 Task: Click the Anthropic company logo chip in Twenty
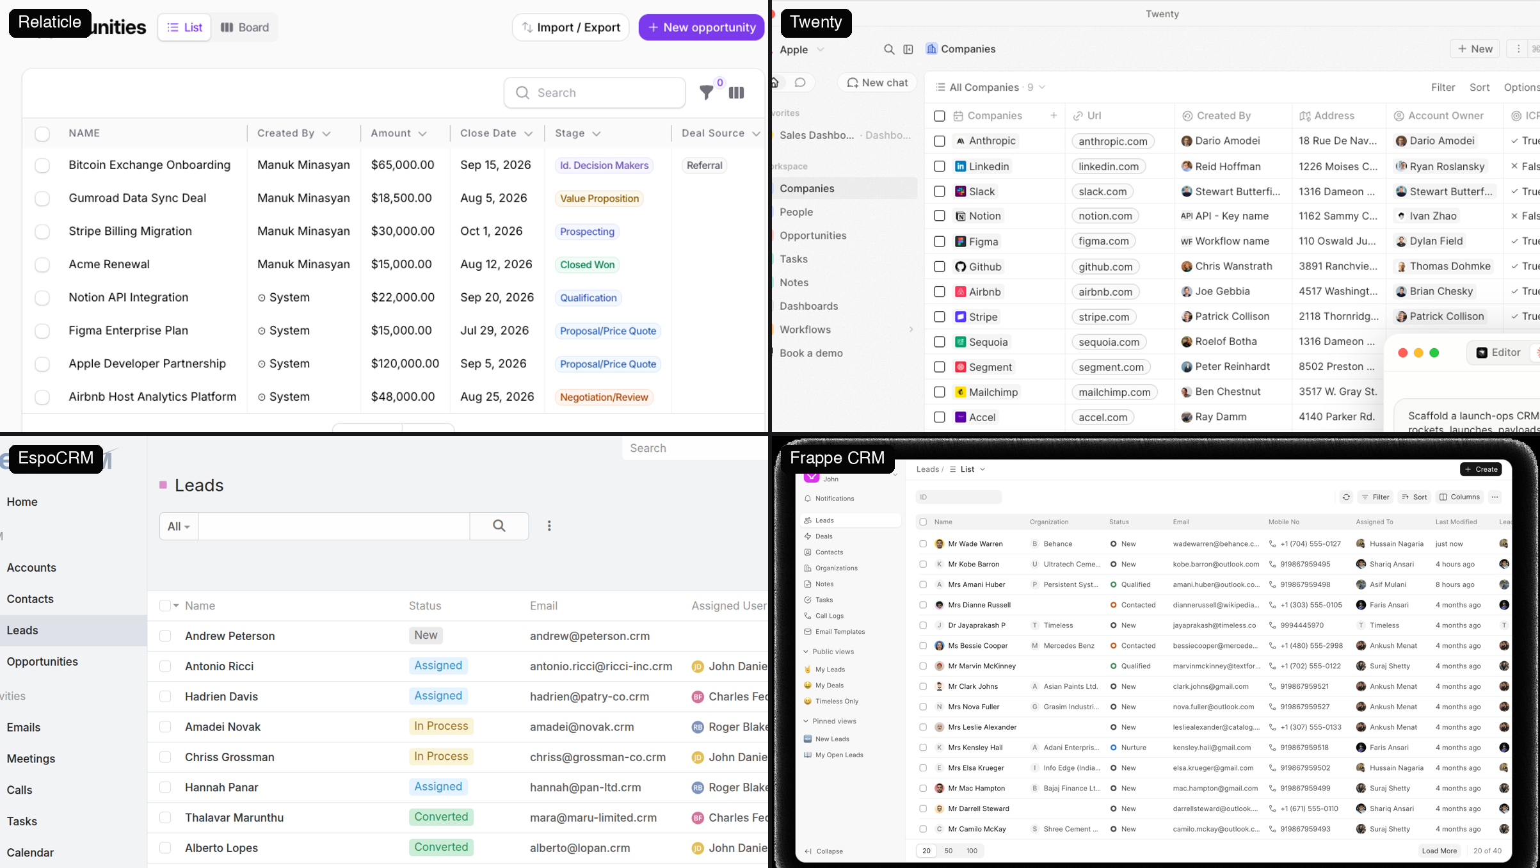click(985, 141)
